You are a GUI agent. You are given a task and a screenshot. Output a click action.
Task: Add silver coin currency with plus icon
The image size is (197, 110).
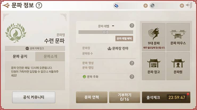point(182,6)
